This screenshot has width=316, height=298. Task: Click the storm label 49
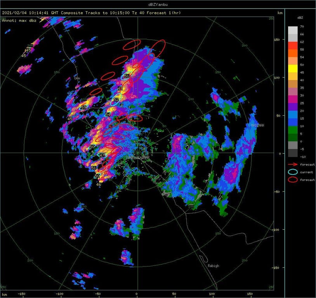tap(120, 88)
